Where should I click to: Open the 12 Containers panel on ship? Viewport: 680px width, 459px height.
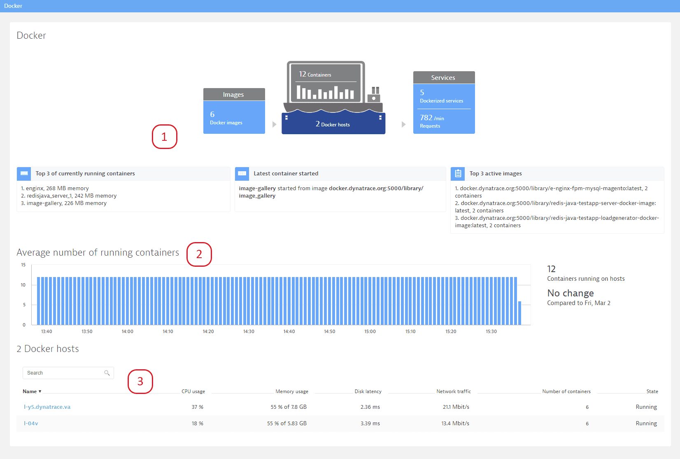pyautogui.click(x=326, y=82)
